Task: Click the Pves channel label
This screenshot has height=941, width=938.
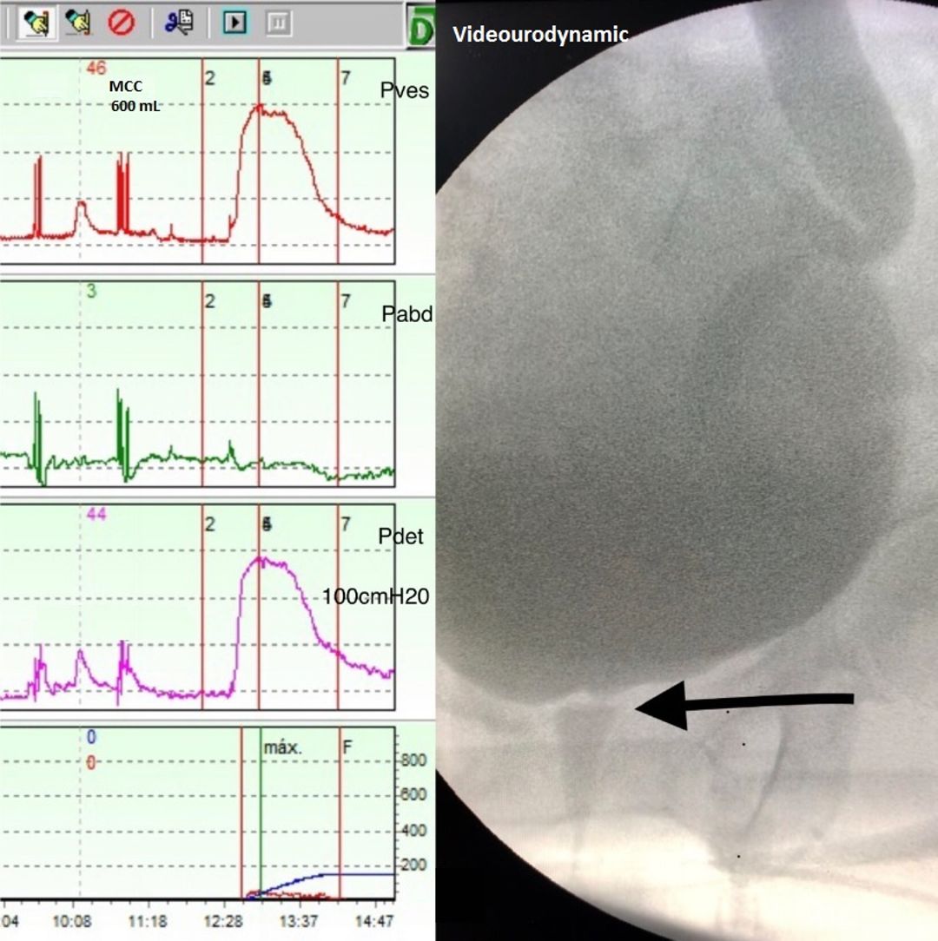Action: [x=404, y=90]
